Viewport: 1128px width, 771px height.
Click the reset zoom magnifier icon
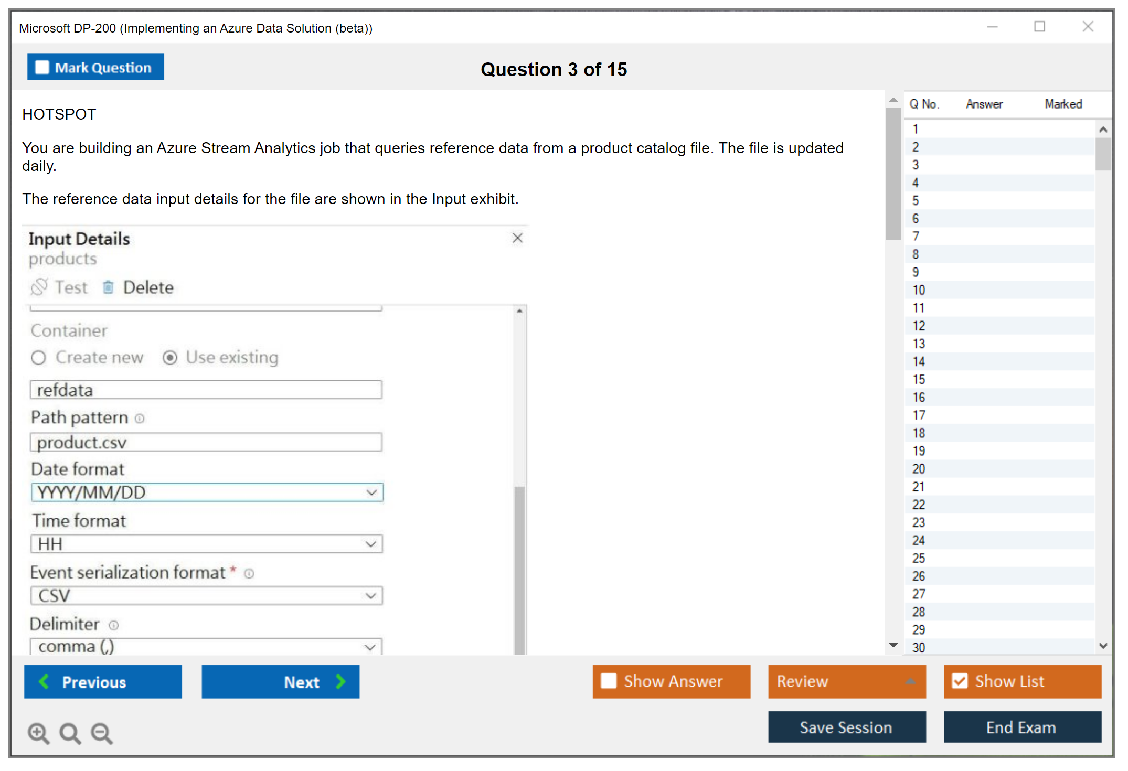point(70,733)
